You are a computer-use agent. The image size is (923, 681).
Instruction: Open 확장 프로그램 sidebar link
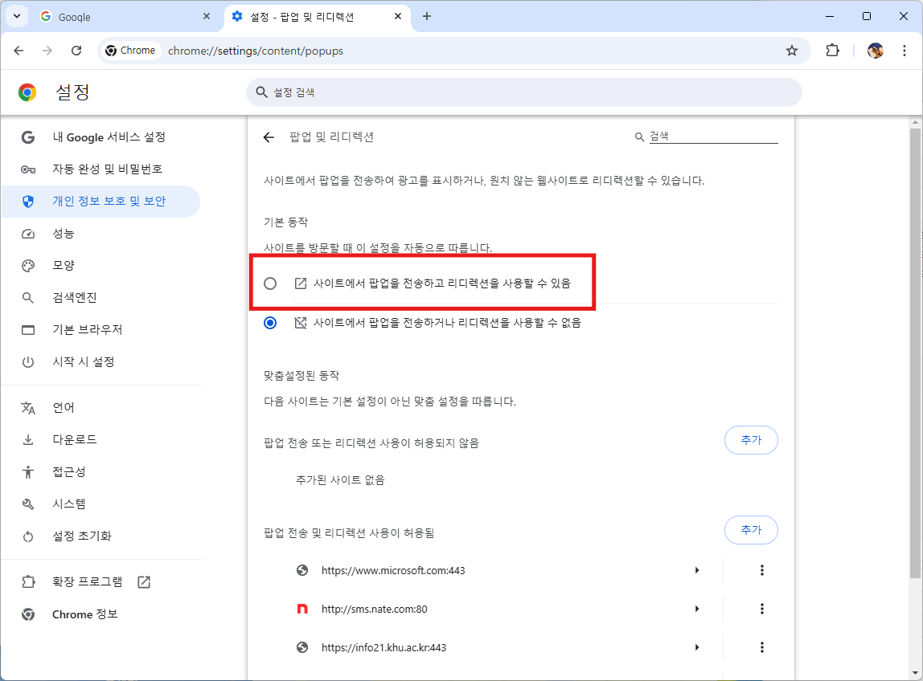click(x=88, y=581)
